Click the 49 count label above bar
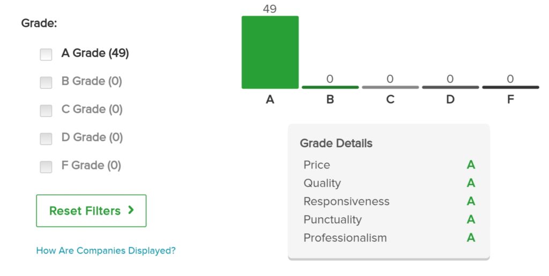This screenshot has width=549, height=276. (270, 9)
